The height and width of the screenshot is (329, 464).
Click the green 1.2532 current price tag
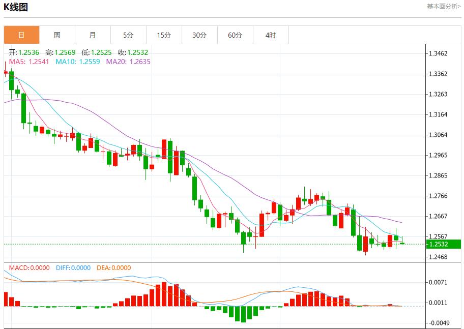444,244
